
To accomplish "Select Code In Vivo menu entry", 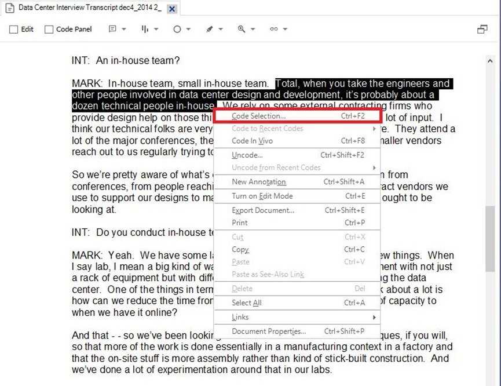I will pos(298,141).
